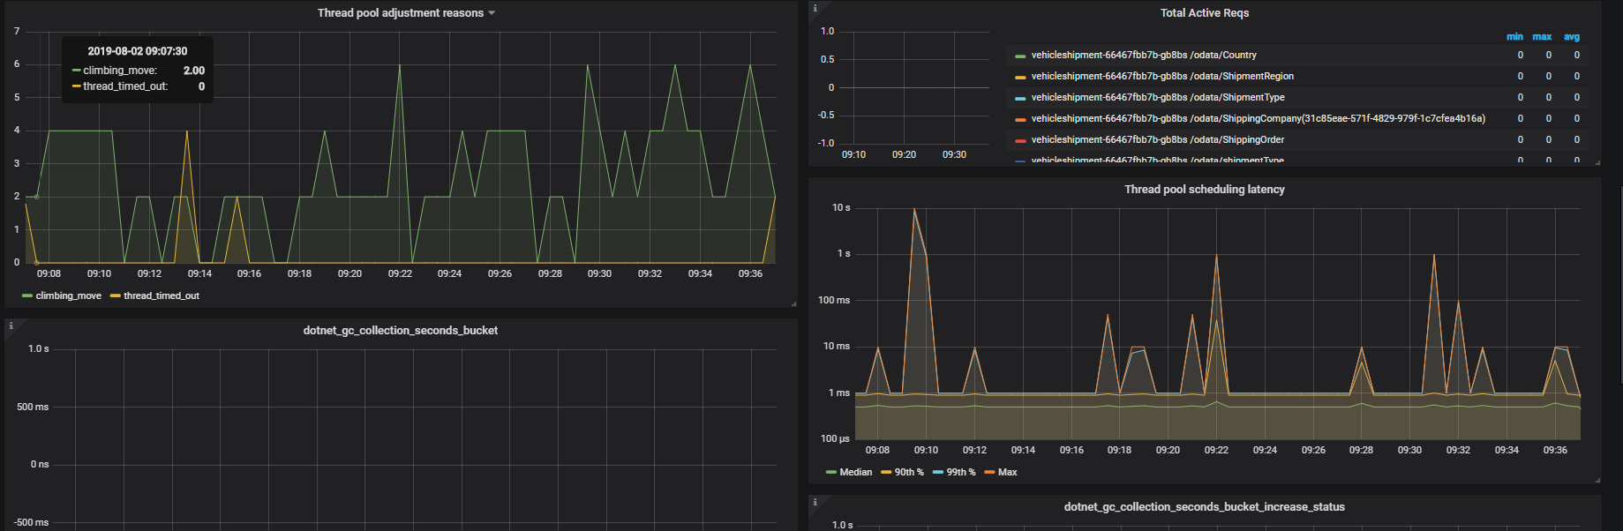Toggle the 99th % series in the legend
Screen dimensions: 1623x531
tap(961, 473)
